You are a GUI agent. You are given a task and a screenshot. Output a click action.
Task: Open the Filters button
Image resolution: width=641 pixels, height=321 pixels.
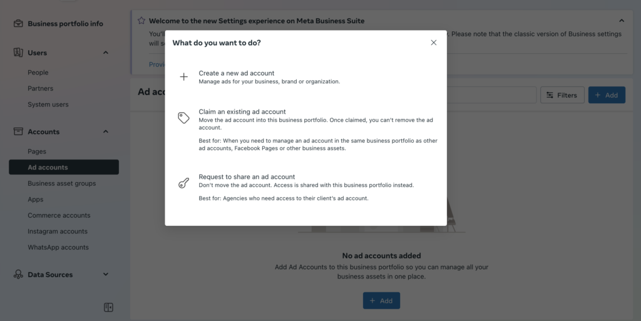(x=562, y=95)
